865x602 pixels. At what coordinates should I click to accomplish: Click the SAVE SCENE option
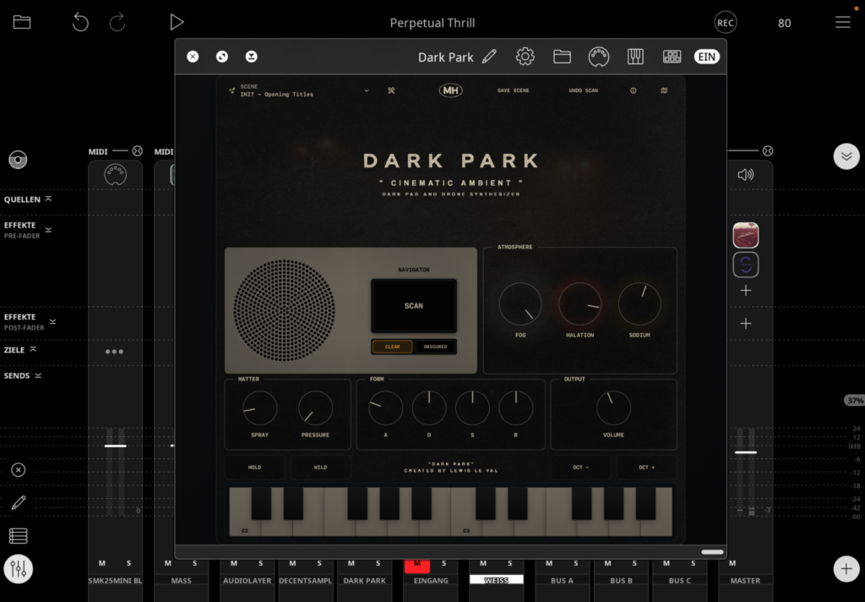(x=513, y=90)
